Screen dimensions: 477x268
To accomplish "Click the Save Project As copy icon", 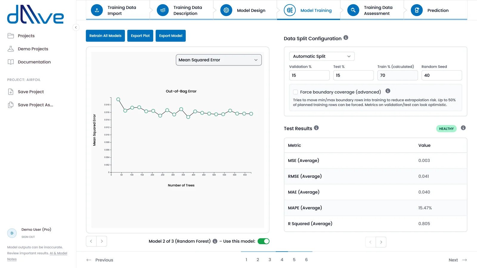I will [x=11, y=105].
